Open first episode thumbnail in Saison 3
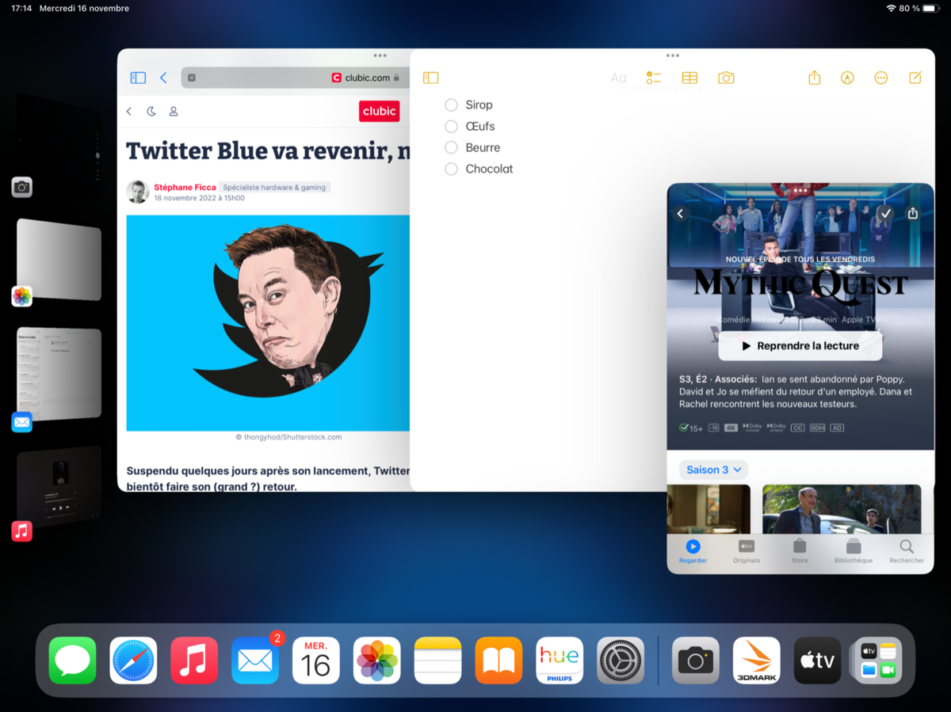The height and width of the screenshot is (712, 951). tap(708, 509)
